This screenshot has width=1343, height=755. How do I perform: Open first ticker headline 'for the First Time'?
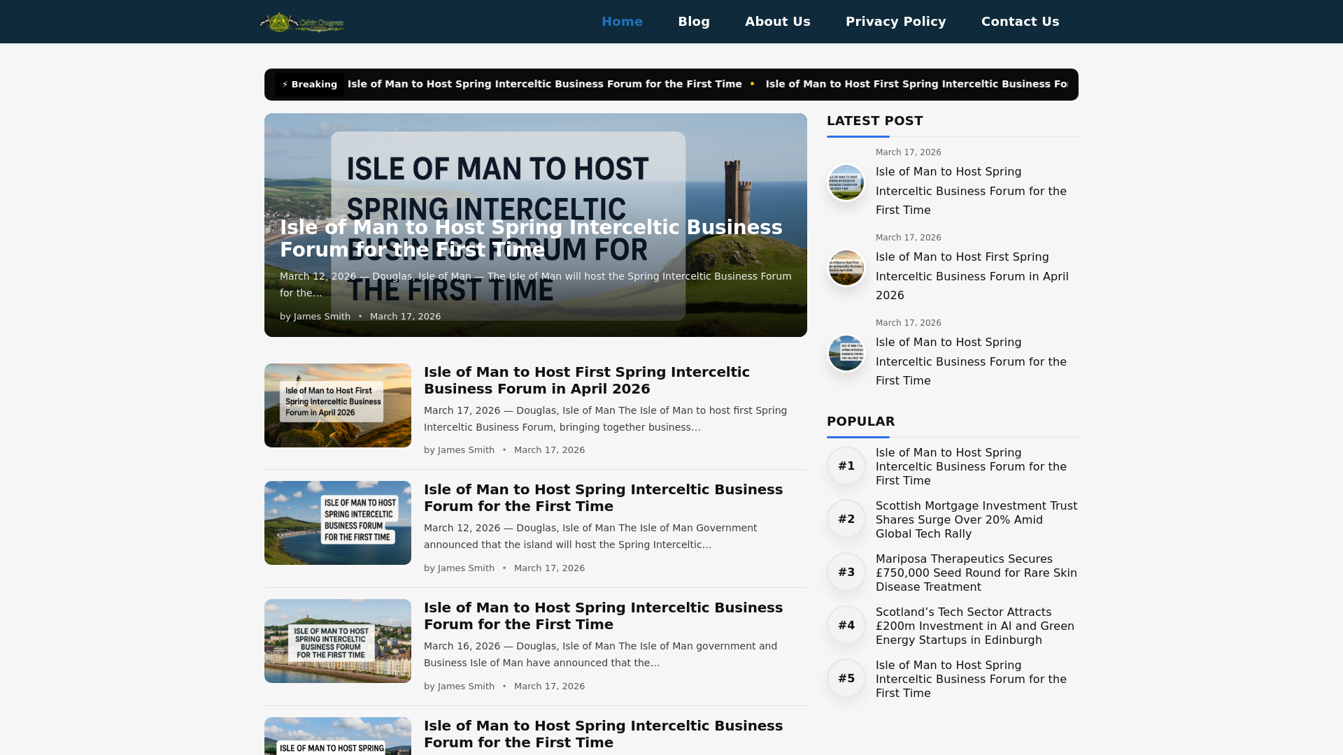click(545, 84)
